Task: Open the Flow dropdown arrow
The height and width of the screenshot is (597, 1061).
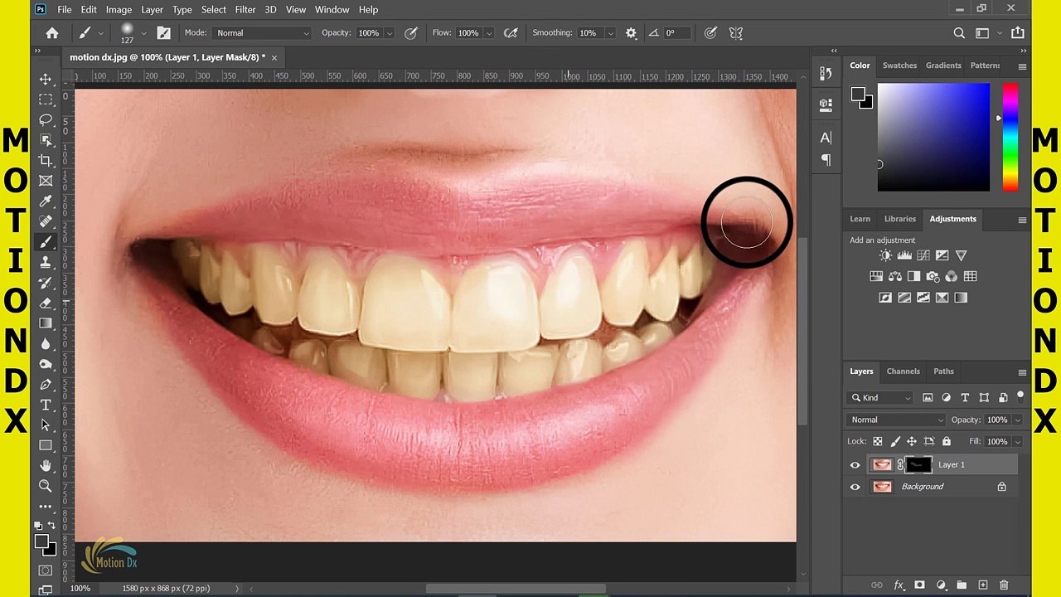Action: [488, 33]
